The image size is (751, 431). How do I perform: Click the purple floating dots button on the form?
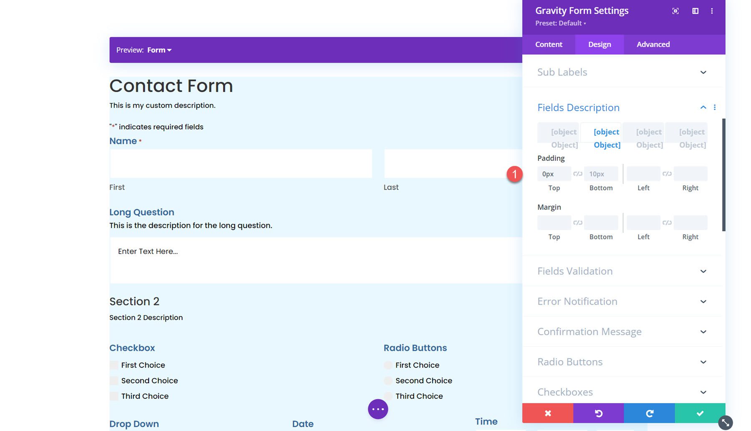click(378, 409)
